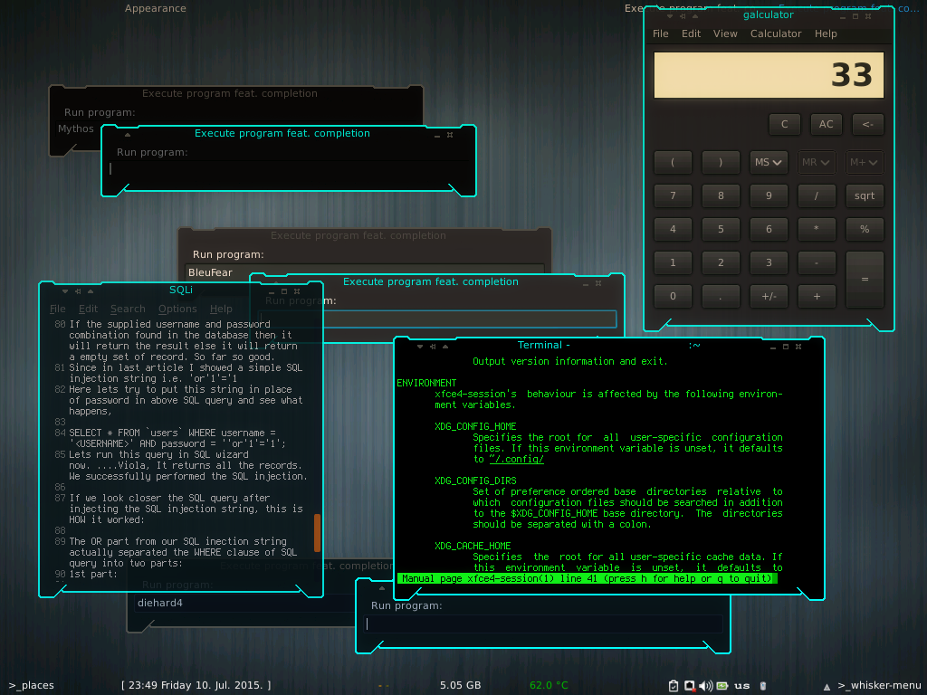Screen dimensions: 927x695
Task: Expand the MS memory store dropdown
Action: 769,162
